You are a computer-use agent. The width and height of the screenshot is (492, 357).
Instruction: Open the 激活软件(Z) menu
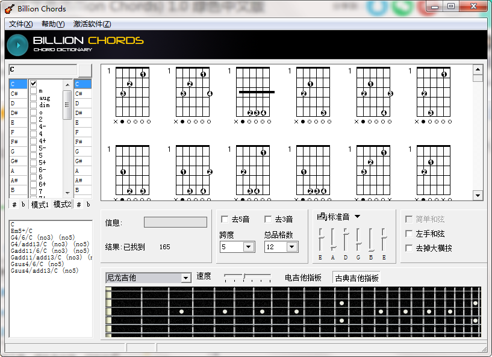pos(92,24)
